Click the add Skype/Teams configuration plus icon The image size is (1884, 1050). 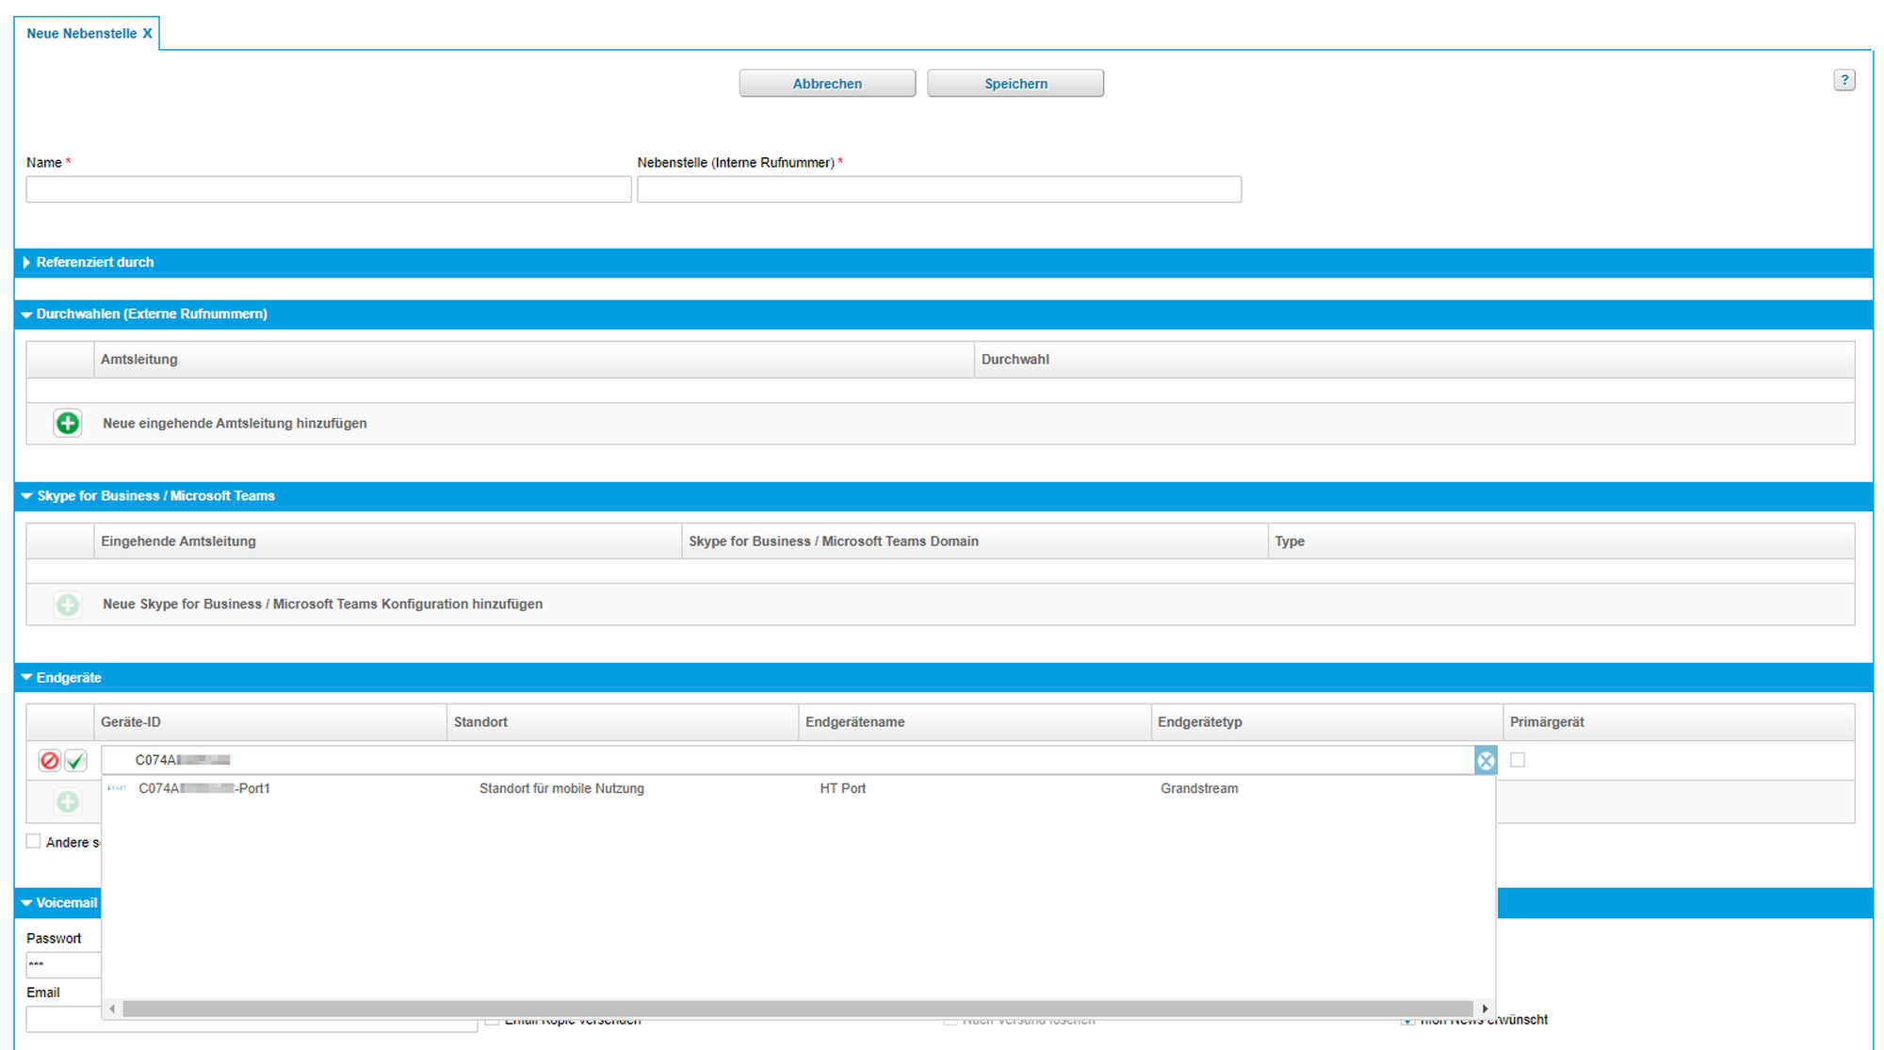[67, 605]
